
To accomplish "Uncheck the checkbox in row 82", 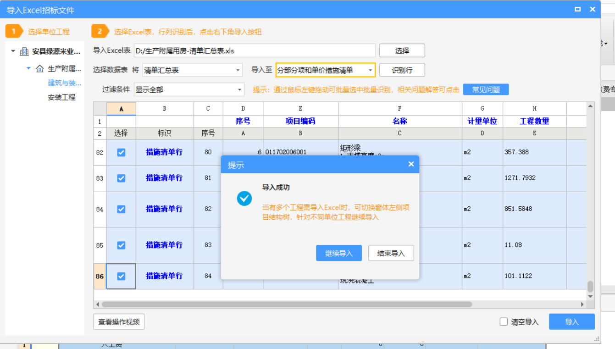I will click(121, 152).
